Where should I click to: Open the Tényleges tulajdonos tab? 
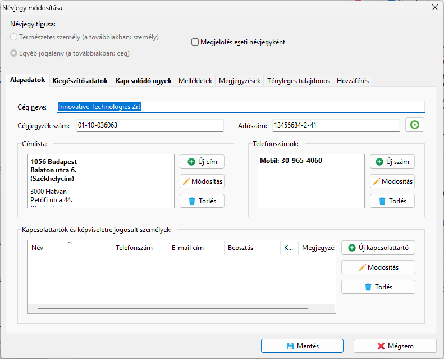(x=299, y=81)
